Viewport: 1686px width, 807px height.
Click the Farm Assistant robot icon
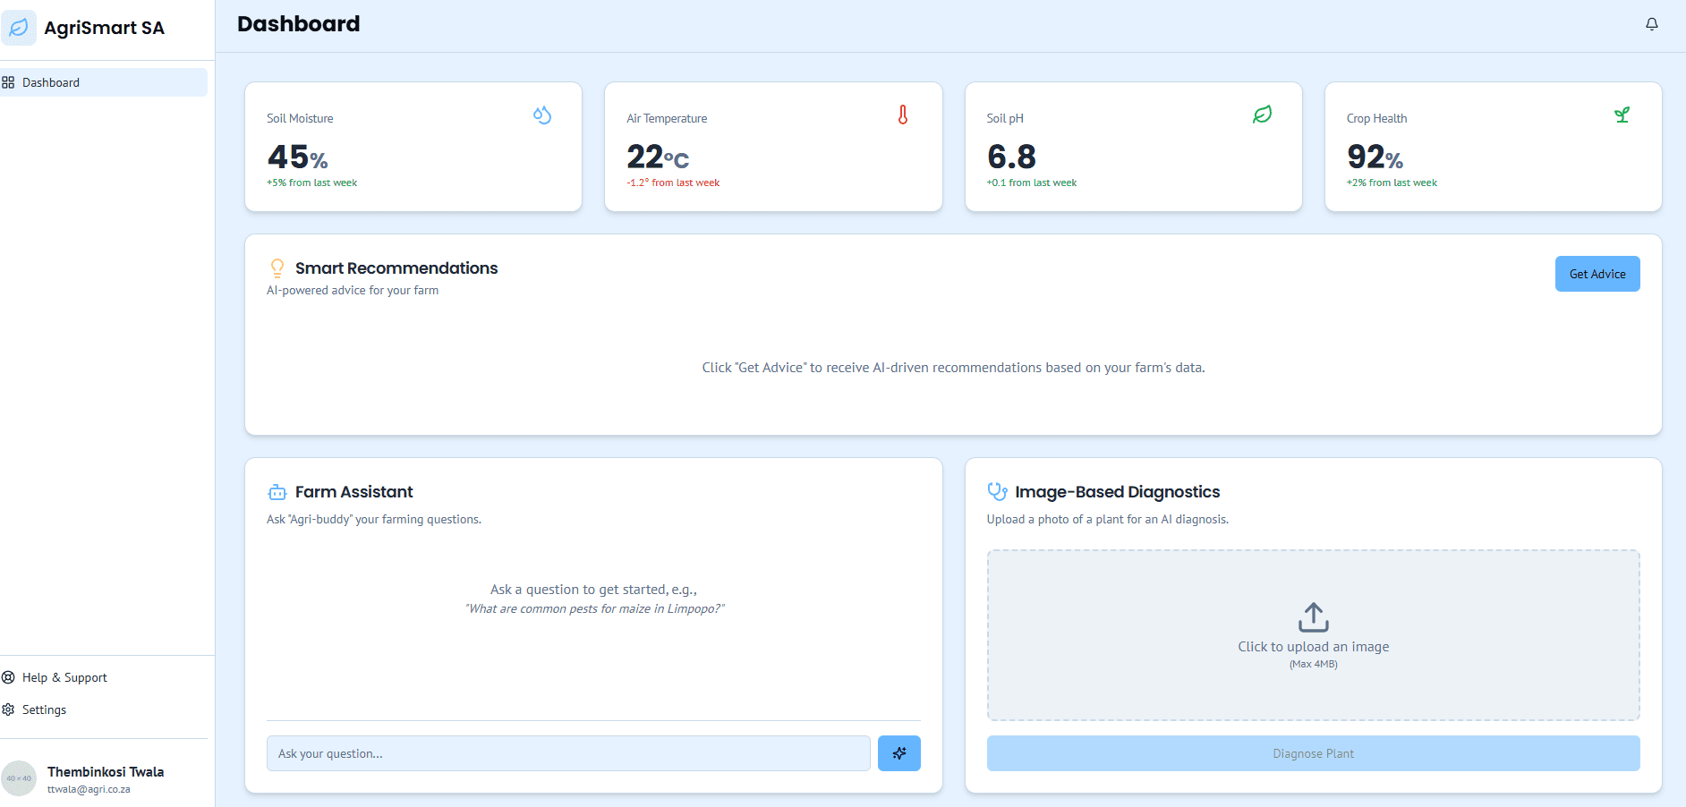click(277, 492)
